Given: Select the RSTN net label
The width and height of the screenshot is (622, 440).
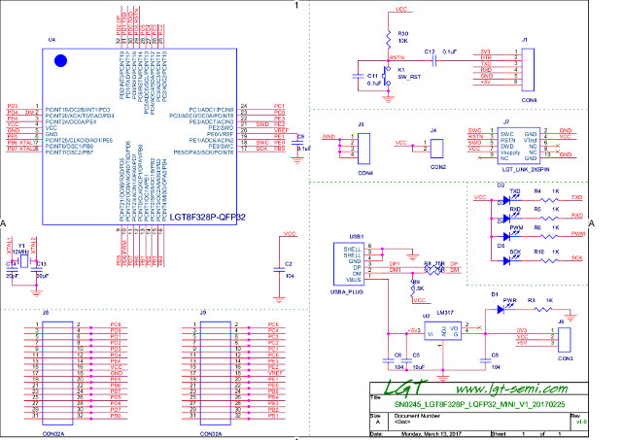Looking at the screenshot, I should pos(397,58).
